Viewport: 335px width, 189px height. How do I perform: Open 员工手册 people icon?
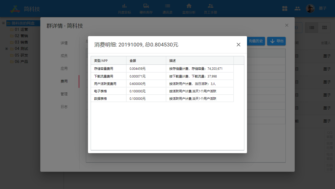tap(210, 9)
